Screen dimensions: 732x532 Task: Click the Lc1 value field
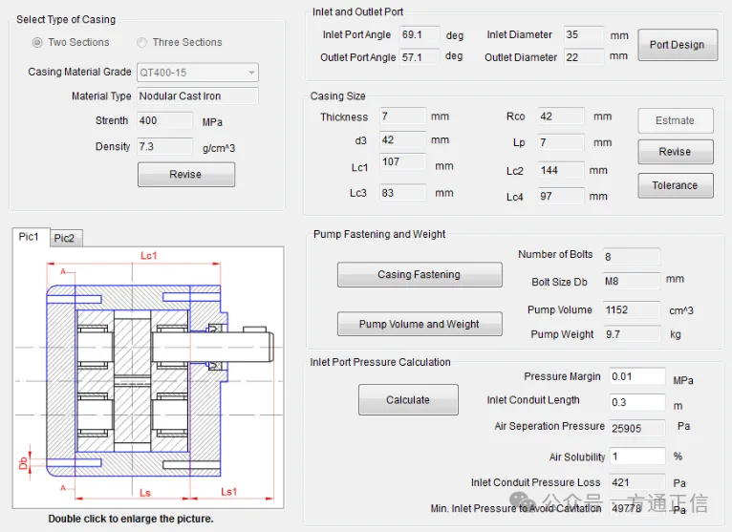coord(402,162)
